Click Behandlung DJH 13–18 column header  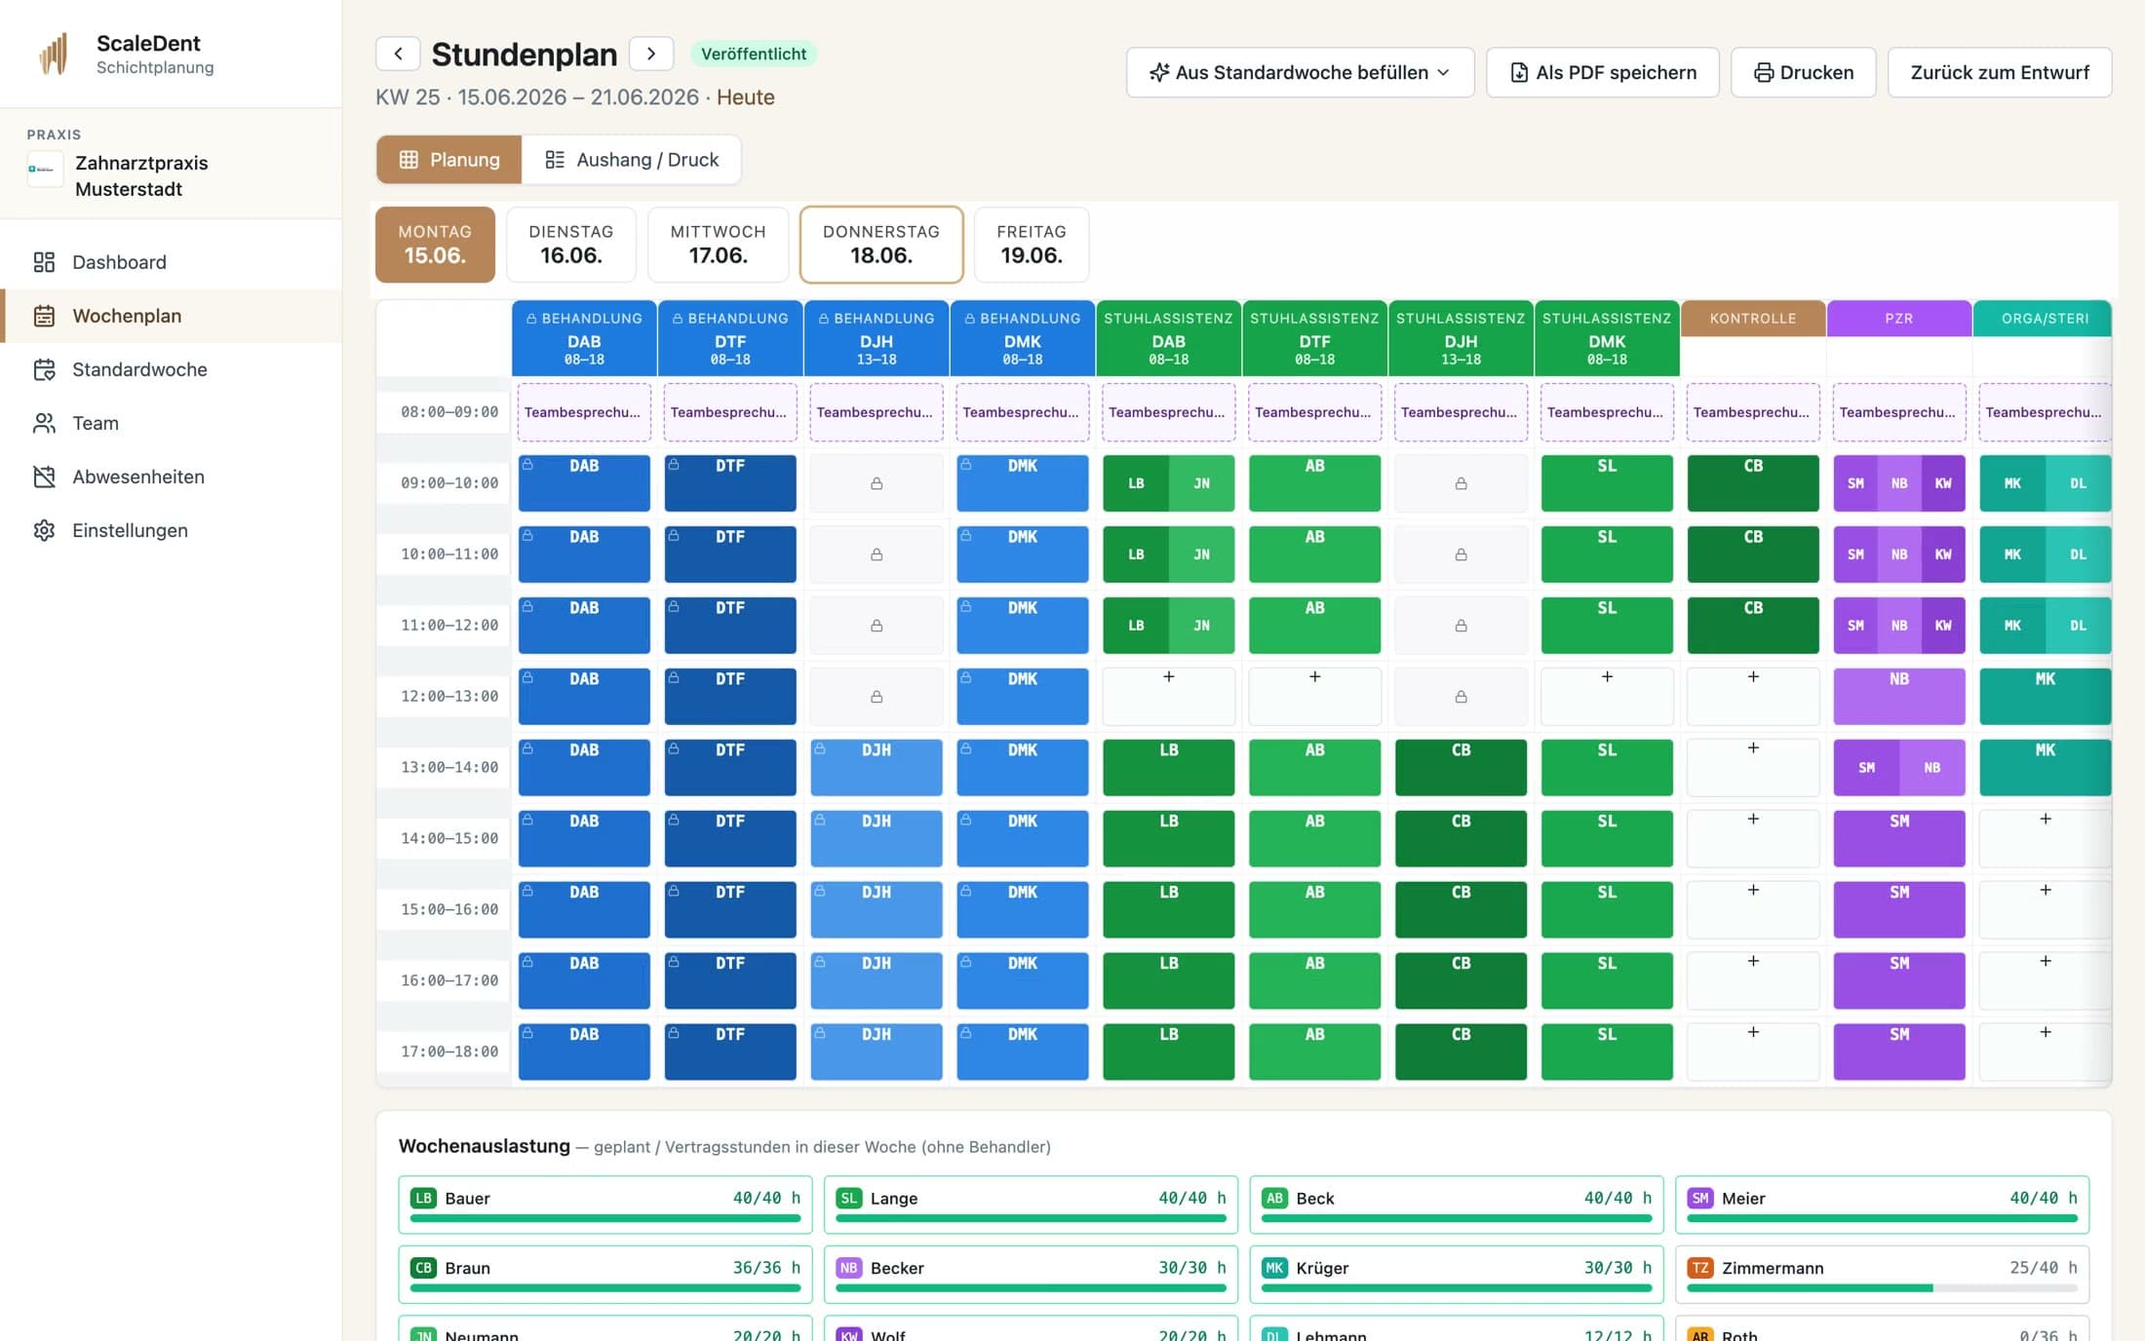coord(877,338)
